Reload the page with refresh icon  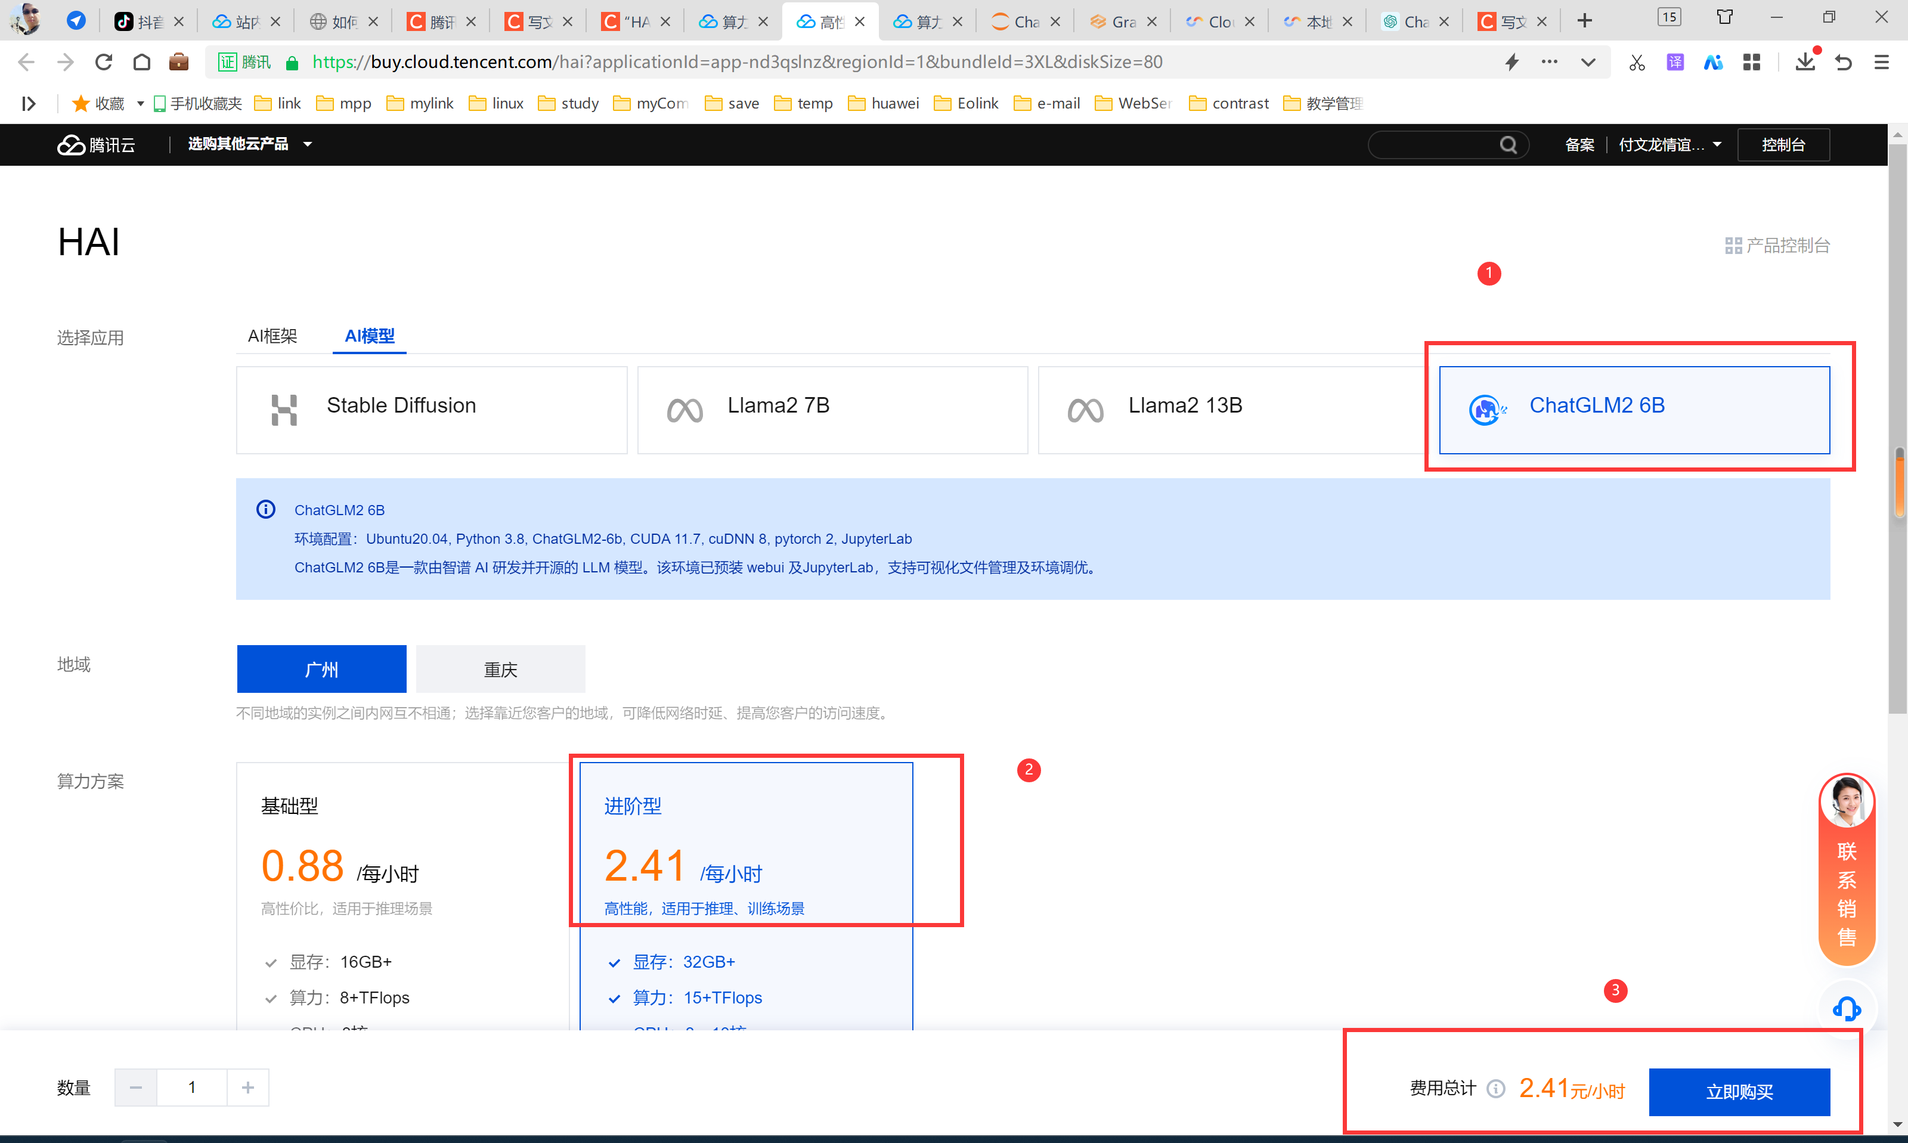coord(104,63)
